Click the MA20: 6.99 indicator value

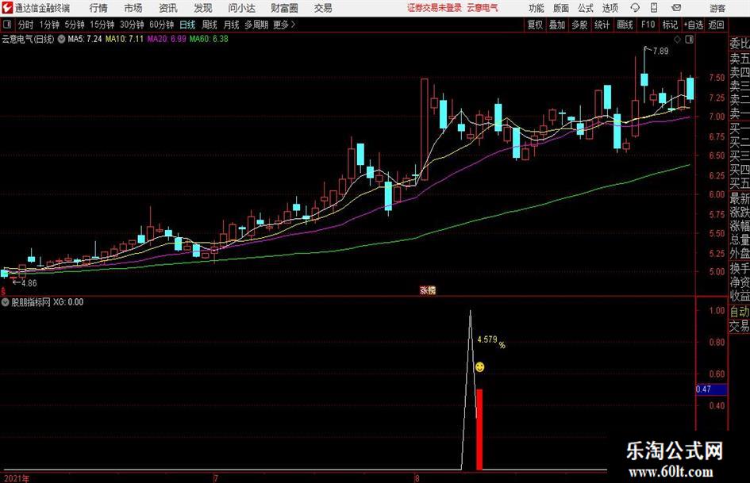[x=167, y=39]
